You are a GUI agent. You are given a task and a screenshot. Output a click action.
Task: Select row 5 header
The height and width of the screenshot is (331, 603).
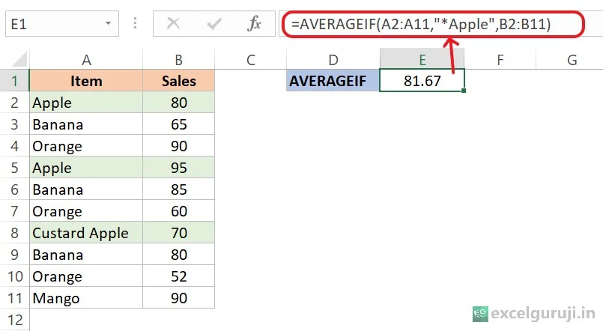tap(15, 167)
